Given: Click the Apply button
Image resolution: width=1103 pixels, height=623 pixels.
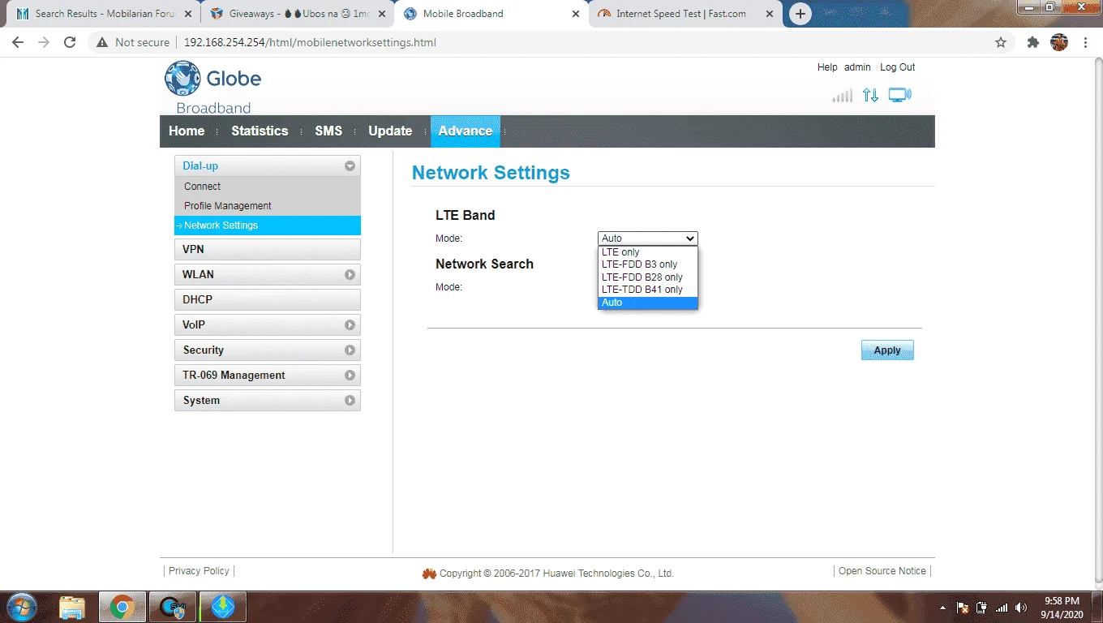Looking at the screenshot, I should pos(887,350).
